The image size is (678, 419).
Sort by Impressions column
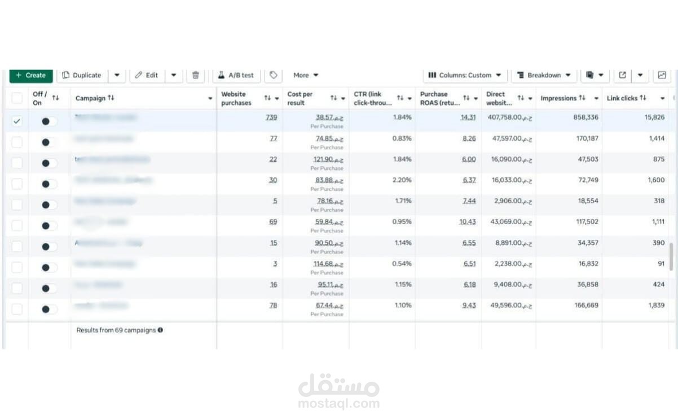pos(582,98)
